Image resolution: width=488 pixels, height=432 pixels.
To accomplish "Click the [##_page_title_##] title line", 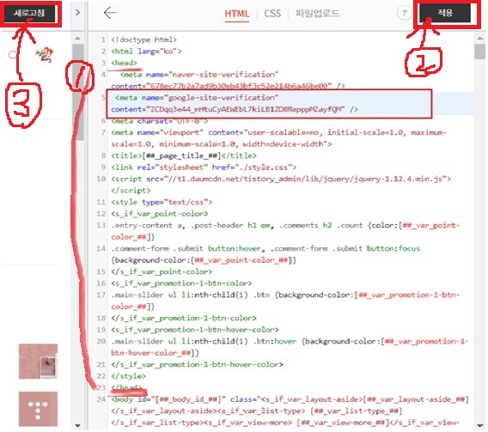I will click(x=184, y=155).
